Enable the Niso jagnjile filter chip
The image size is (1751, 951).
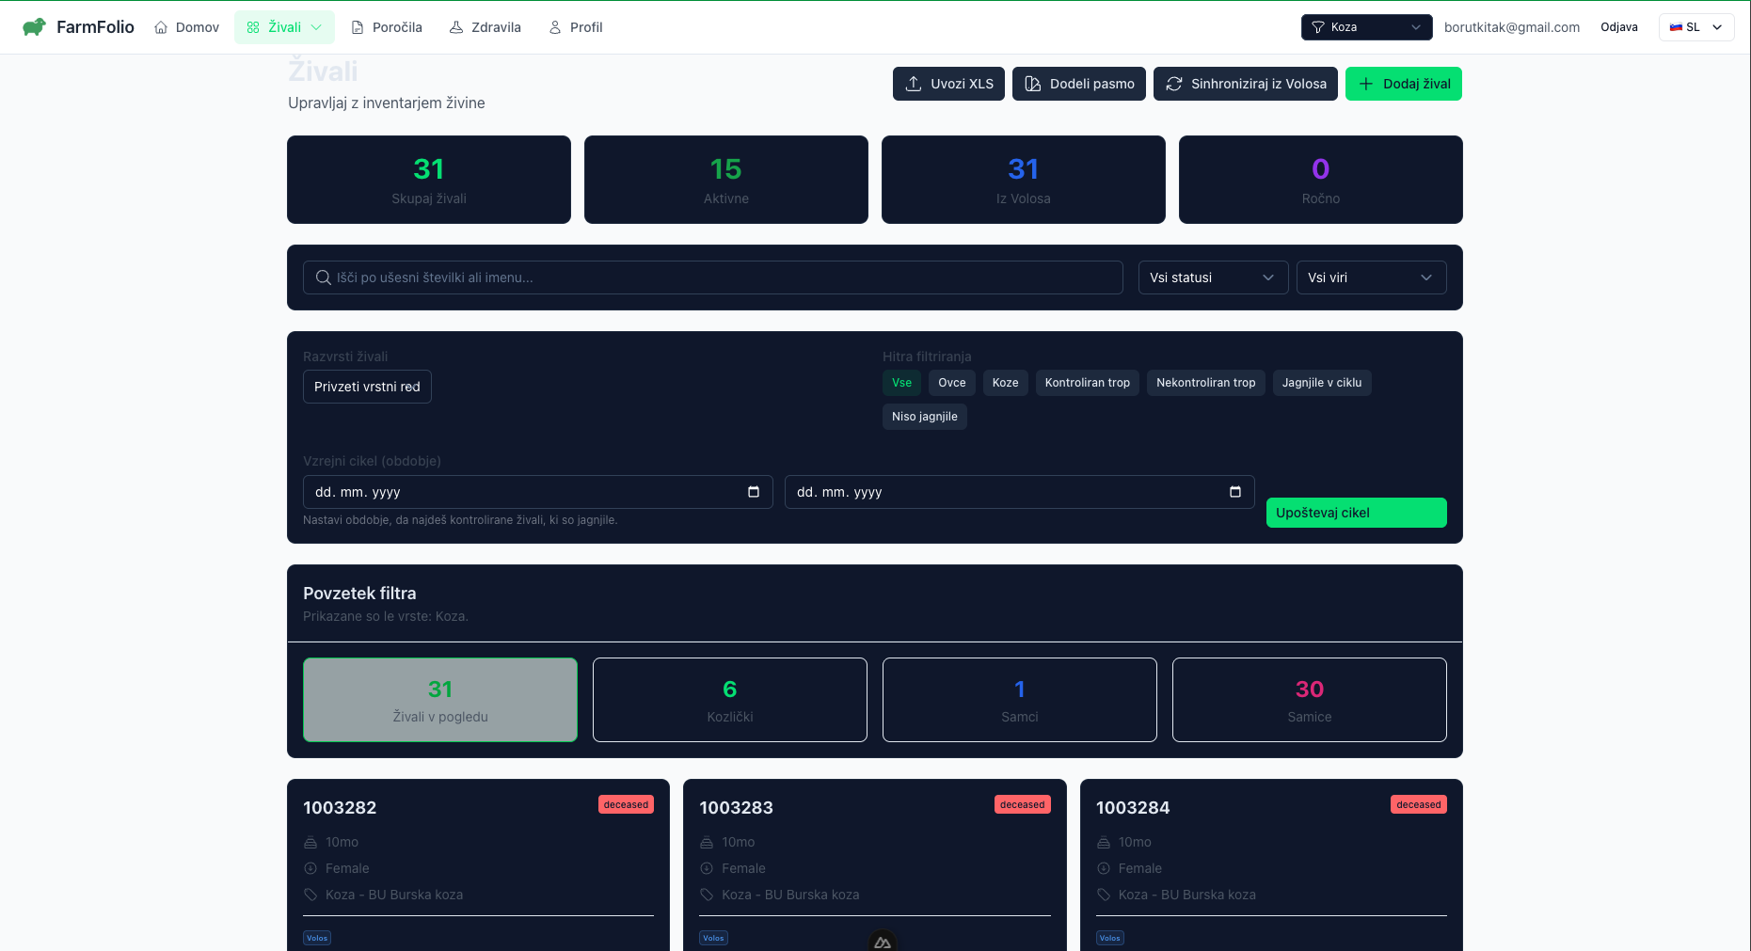pos(924,417)
